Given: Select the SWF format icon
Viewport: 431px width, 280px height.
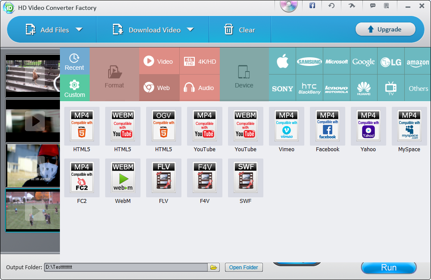Looking at the screenshot, I should click(246, 178).
